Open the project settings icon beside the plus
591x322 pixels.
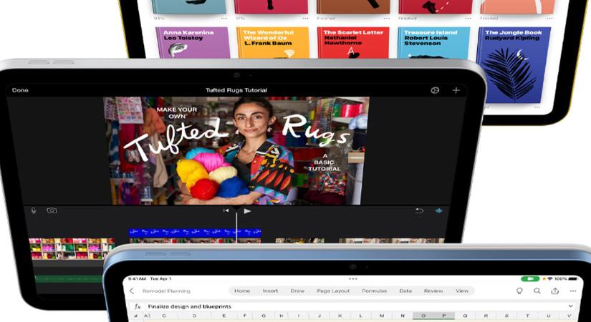point(434,90)
